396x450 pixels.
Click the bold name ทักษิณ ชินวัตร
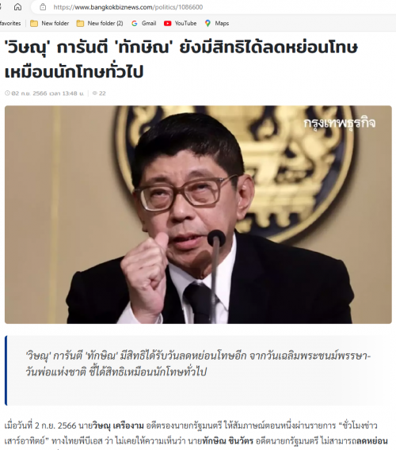[227, 440]
